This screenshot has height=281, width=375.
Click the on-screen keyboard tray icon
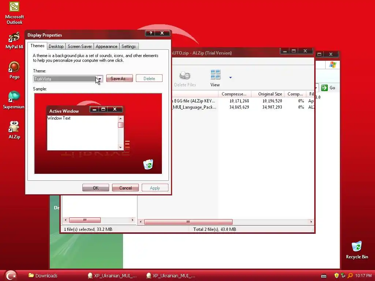point(324,276)
